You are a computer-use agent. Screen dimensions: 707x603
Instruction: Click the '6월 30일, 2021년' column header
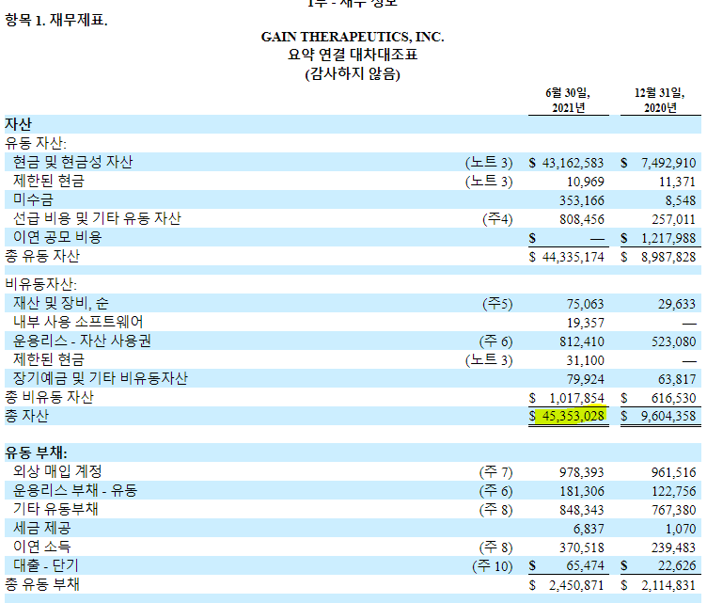point(568,100)
